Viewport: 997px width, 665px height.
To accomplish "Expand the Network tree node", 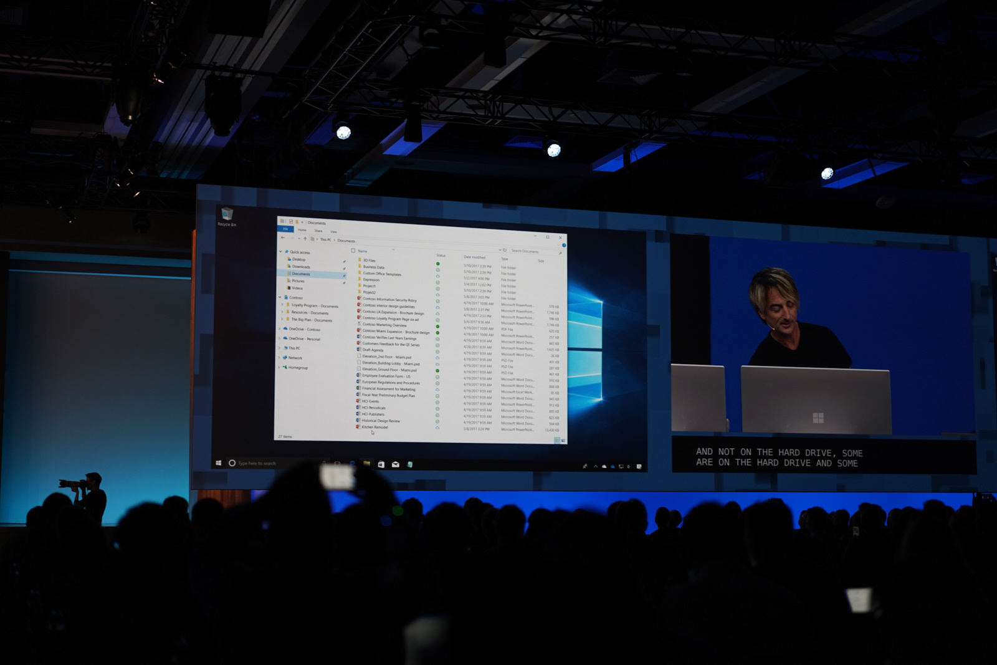I will pos(279,357).
